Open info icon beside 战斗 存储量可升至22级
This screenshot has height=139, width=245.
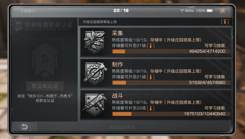pos(151,108)
